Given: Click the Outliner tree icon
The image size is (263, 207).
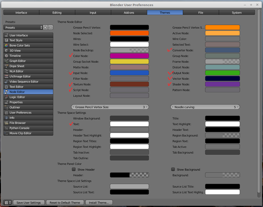Looking at the screenshot, I should 6,107.
